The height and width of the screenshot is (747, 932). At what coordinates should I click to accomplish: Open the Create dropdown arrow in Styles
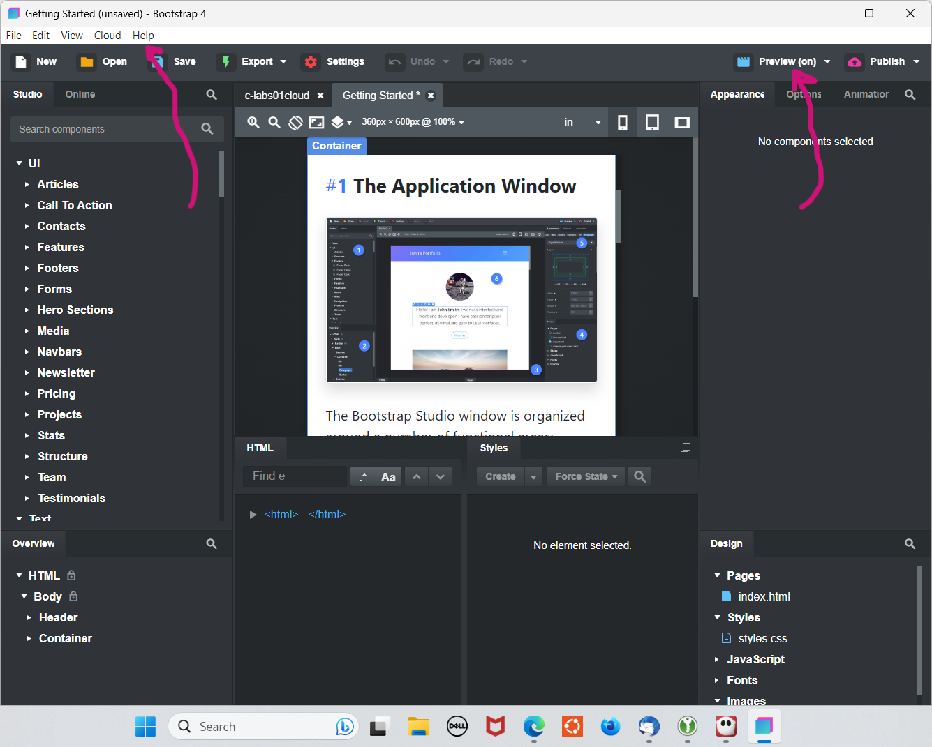click(533, 476)
